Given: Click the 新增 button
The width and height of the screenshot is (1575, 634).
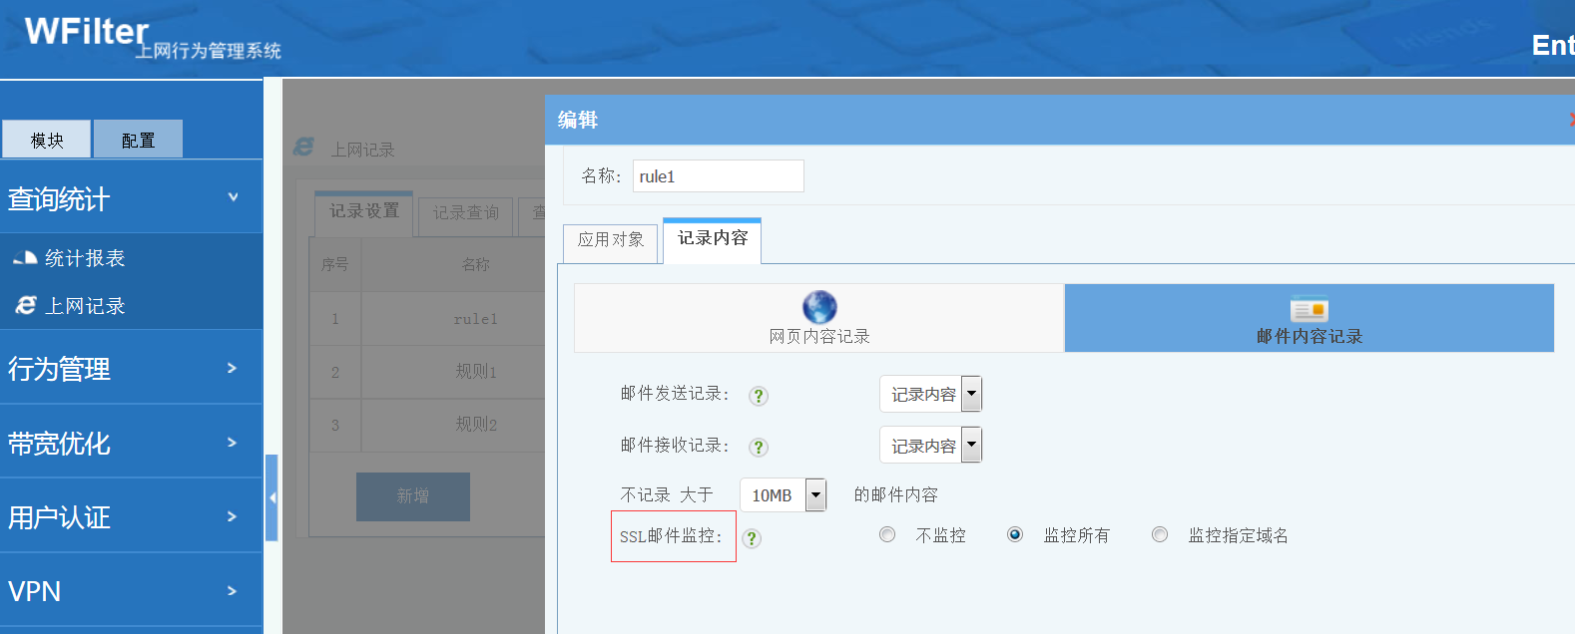Looking at the screenshot, I should tap(412, 496).
